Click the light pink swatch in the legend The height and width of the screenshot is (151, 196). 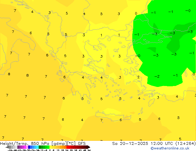pyautogui.click(x=27, y=147)
